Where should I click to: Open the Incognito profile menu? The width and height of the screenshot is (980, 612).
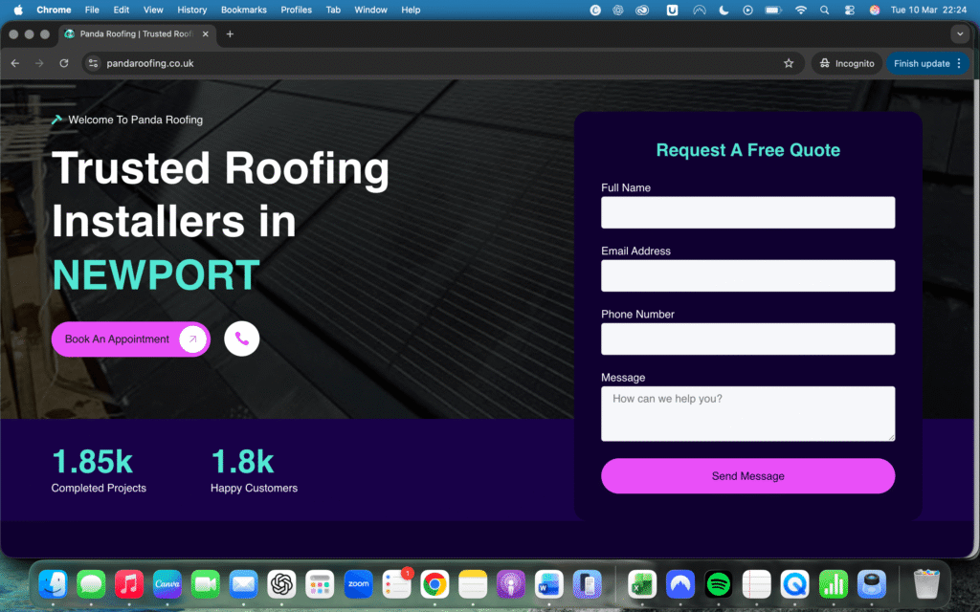coord(845,63)
